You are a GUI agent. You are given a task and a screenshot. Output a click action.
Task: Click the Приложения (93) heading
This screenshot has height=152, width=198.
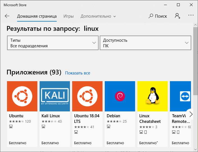pyautogui.click(x=34, y=72)
